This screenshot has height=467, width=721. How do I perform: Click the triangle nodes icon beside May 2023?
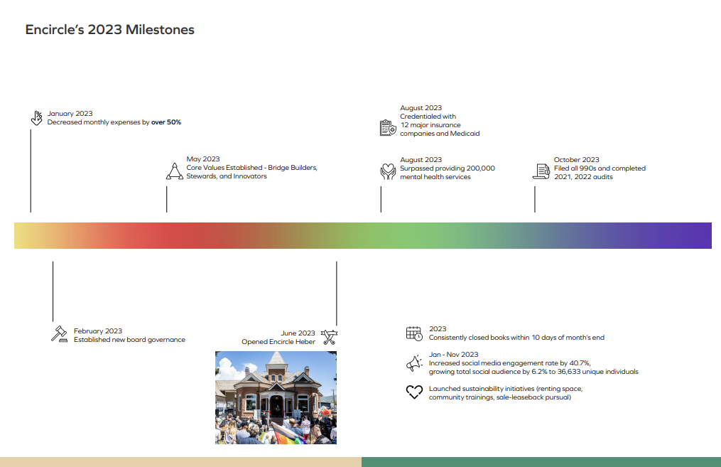point(175,171)
